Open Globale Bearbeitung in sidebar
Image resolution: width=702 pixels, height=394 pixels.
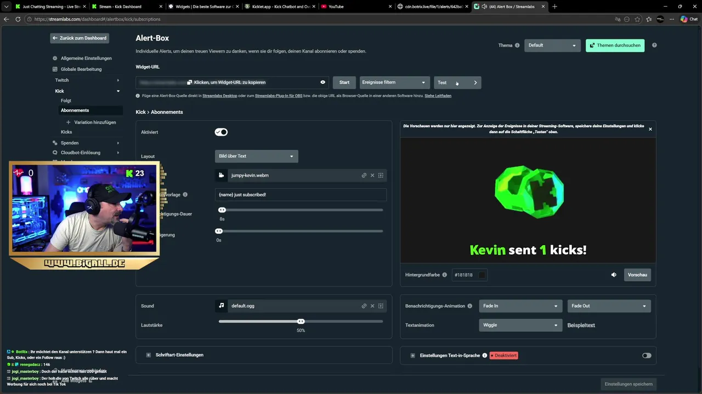click(81, 69)
